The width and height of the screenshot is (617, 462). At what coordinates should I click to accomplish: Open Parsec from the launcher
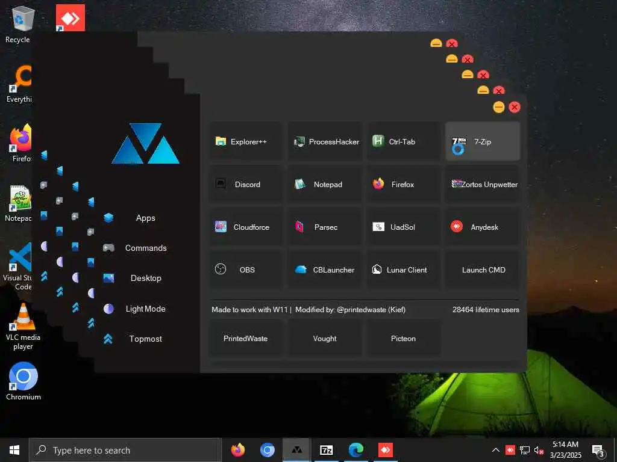pyautogui.click(x=325, y=227)
